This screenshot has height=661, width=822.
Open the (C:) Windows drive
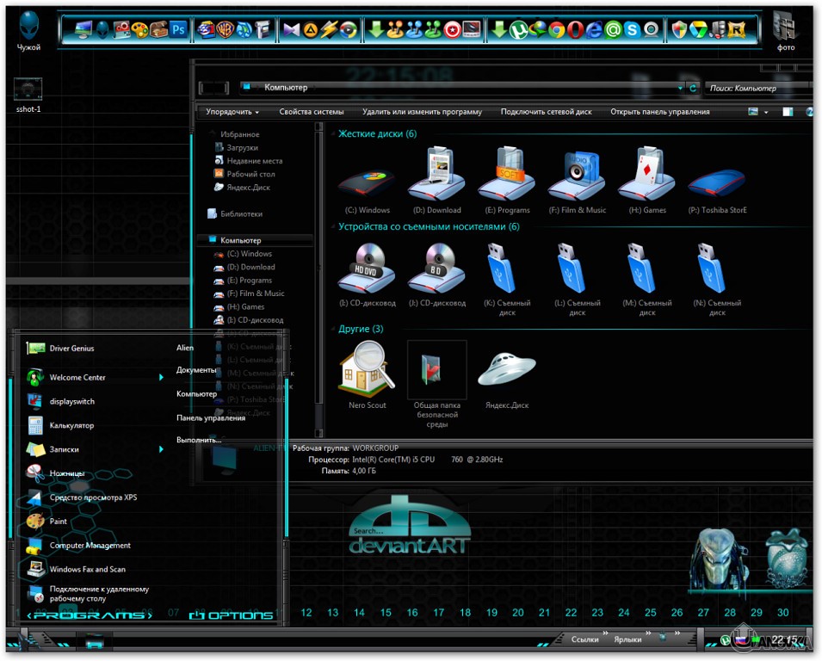click(367, 181)
